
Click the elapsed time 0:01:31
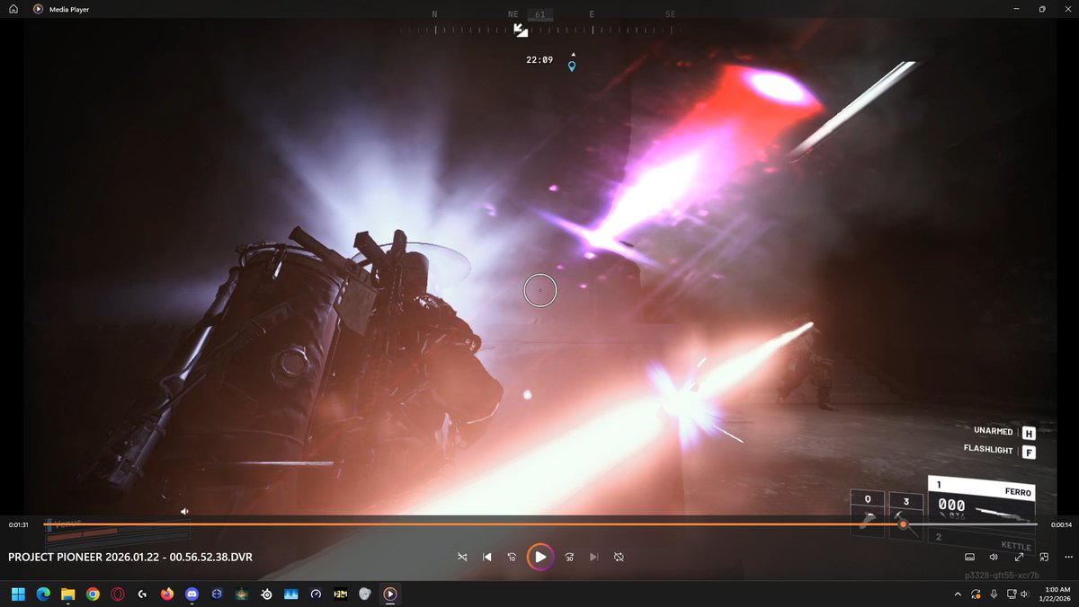18,524
